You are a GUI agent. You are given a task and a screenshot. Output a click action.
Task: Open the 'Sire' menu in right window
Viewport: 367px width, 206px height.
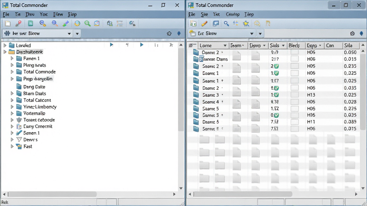(204, 14)
